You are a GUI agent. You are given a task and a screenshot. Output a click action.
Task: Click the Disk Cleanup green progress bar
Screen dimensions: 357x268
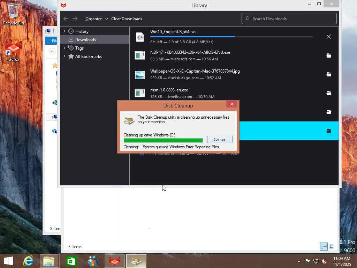click(163, 140)
